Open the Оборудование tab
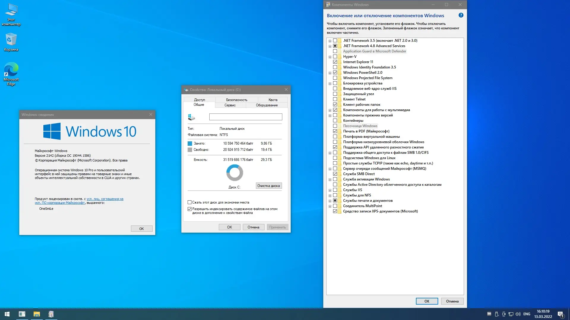This screenshot has height=320, width=570. tap(267, 105)
